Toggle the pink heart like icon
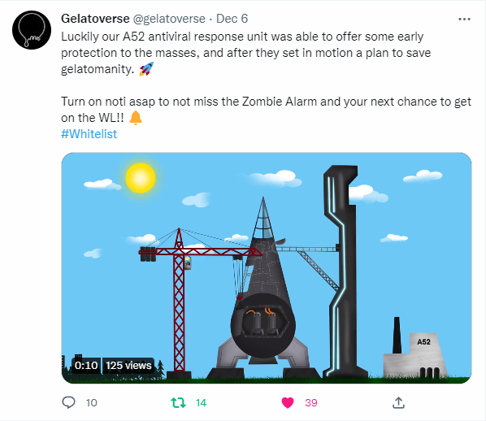 tap(288, 402)
